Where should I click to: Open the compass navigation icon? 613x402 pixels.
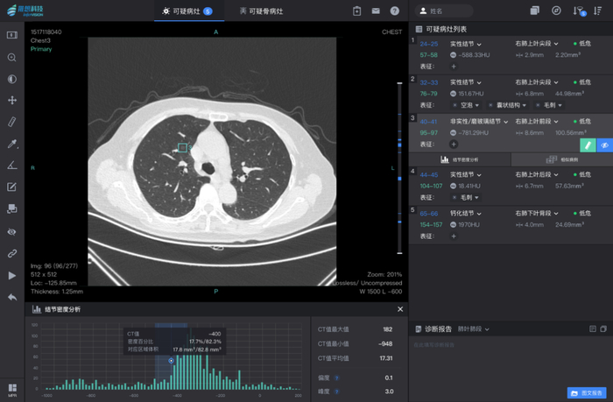point(557,11)
